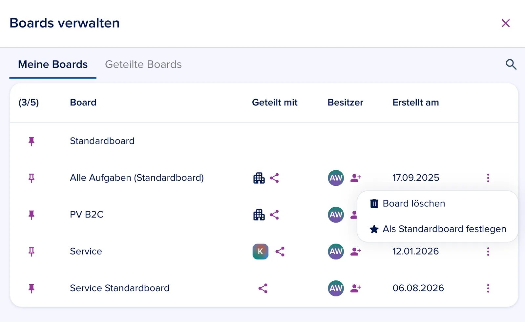Open more options for Service Standardboard
The width and height of the screenshot is (525, 322).
pyautogui.click(x=488, y=288)
